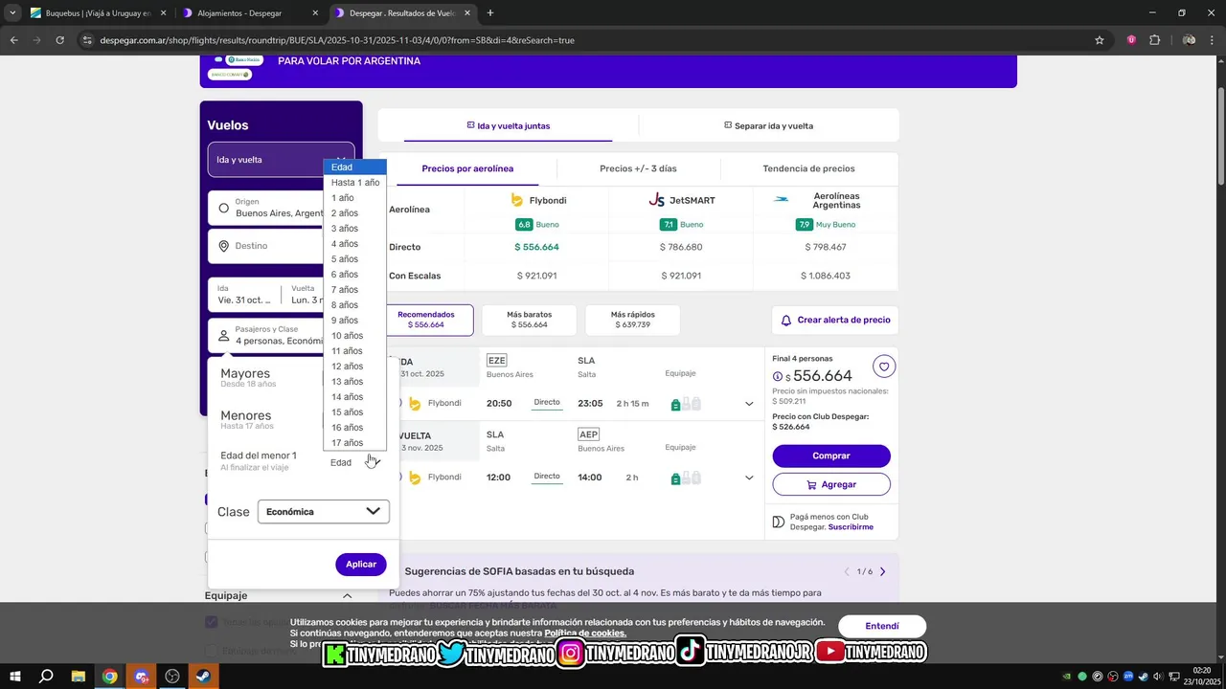Click the Comprar button

click(x=831, y=456)
